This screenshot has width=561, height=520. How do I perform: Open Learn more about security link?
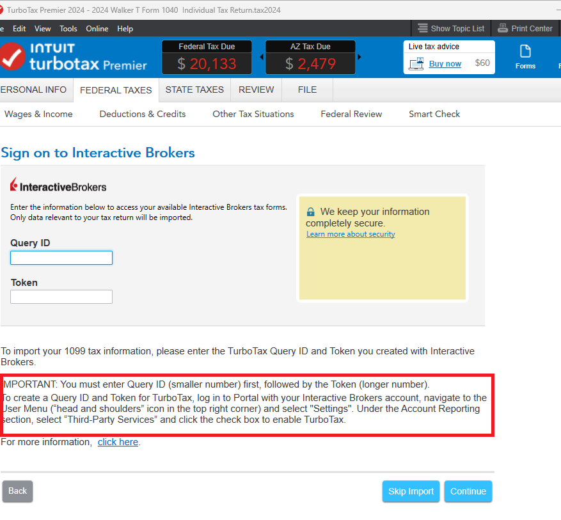click(x=351, y=234)
